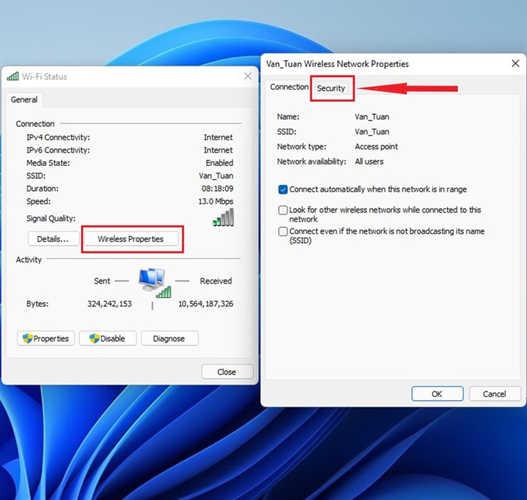
Task: Click the Wireless Properties button
Action: [130, 239]
